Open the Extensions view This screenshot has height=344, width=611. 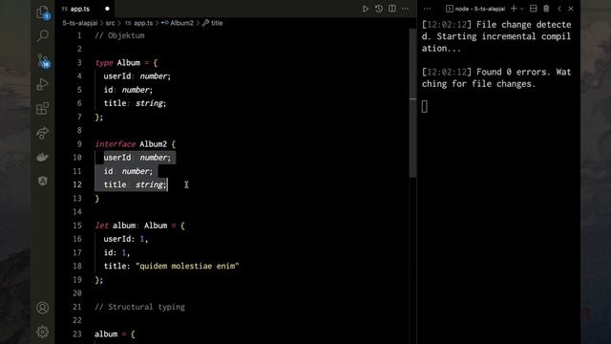42,108
